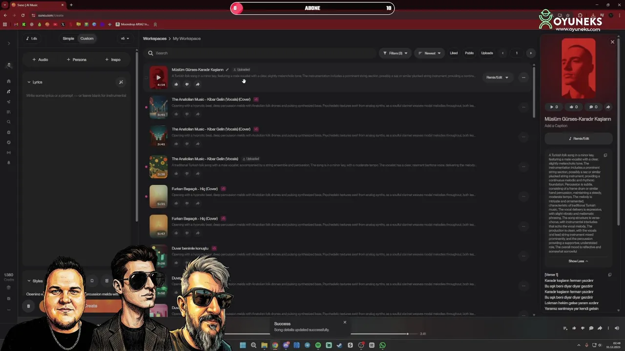The height and width of the screenshot is (351, 625).
Task: Switch to Simple mode
Action: pos(68,39)
